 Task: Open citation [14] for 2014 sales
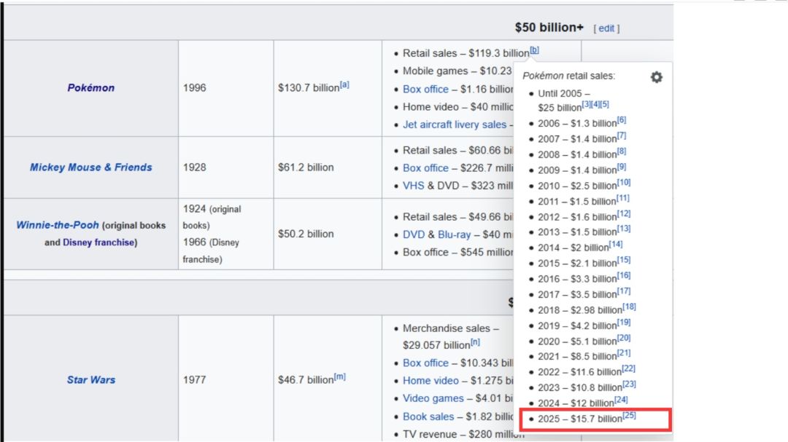(x=616, y=245)
